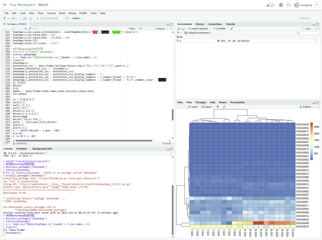Switch to the Packages tab

pyautogui.click(x=201, y=102)
